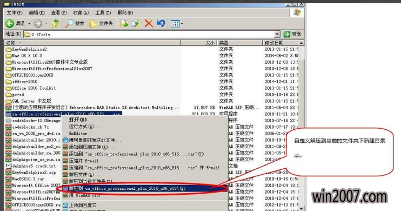This screenshot has height=211, width=401.
Task: Open the Search magnifier tool
Action: tap(69, 24)
